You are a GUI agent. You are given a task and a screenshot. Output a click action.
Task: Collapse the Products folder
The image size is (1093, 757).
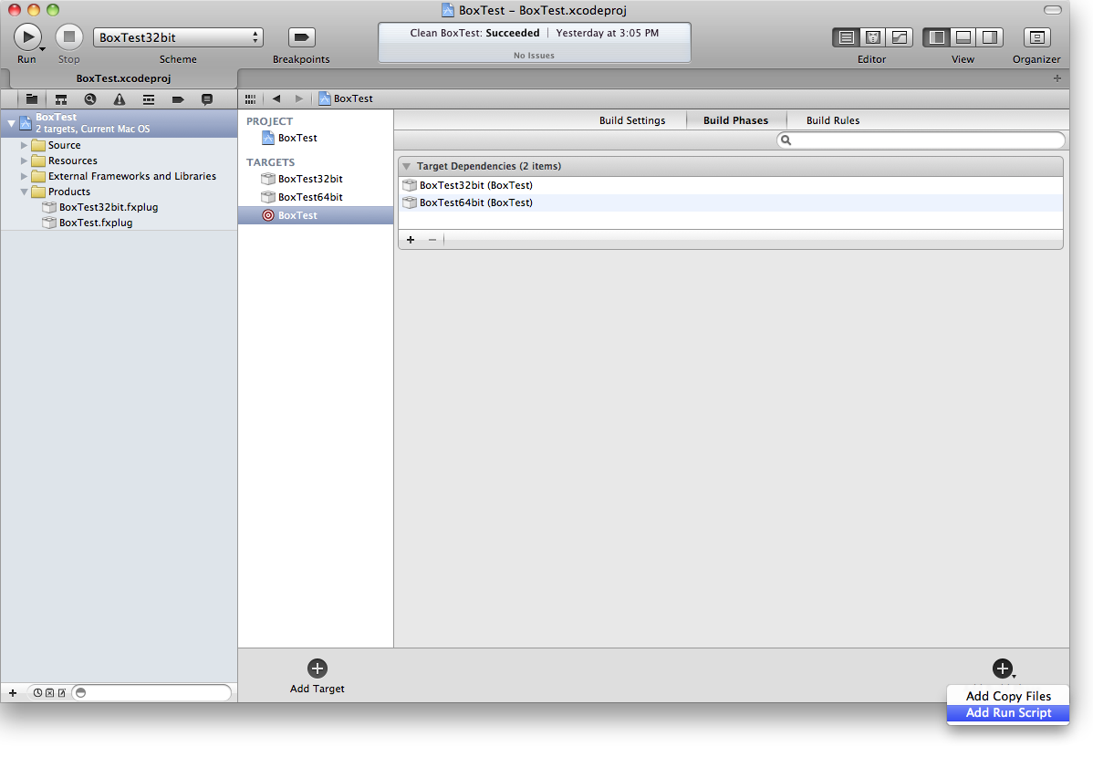pos(25,192)
